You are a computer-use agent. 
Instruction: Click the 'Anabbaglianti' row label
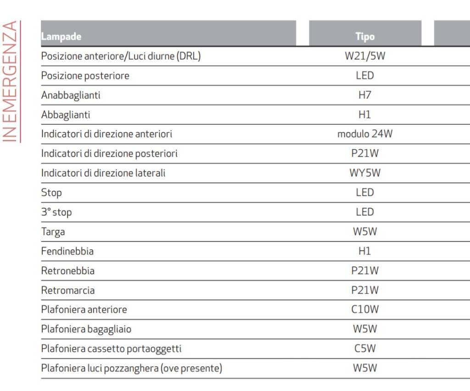point(71,95)
